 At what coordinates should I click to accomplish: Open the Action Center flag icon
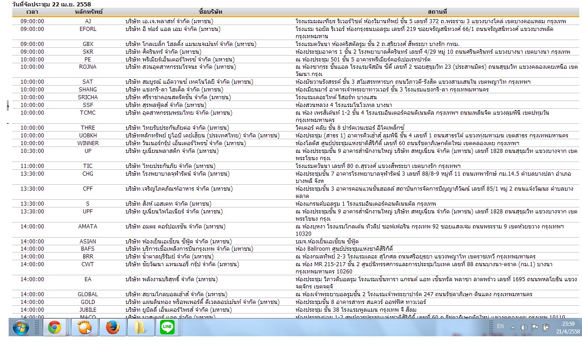tap(535, 327)
